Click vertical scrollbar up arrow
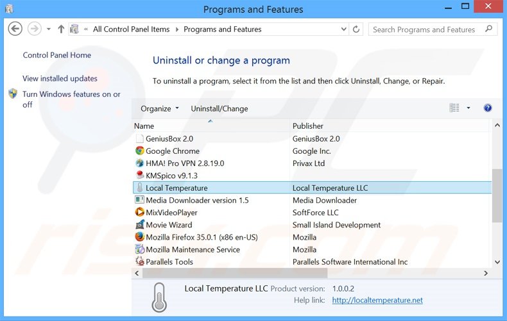 pyautogui.click(x=497, y=126)
